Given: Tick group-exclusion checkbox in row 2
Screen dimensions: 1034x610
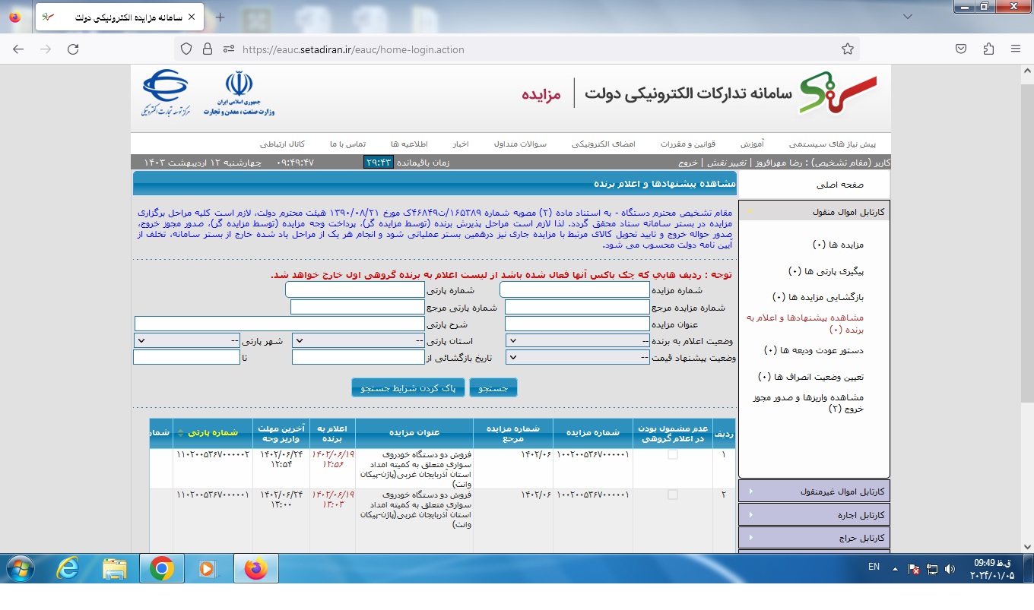Looking at the screenshot, I should tap(672, 495).
